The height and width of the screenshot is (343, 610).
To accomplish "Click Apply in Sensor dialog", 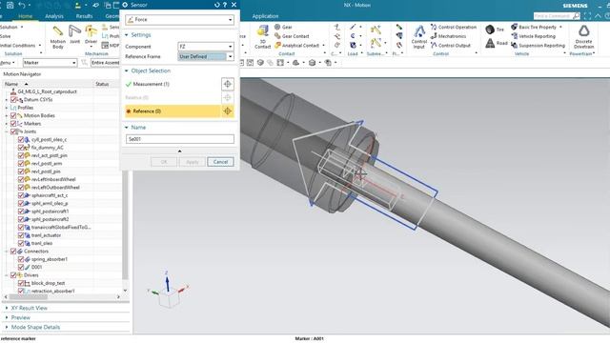I will pos(193,162).
